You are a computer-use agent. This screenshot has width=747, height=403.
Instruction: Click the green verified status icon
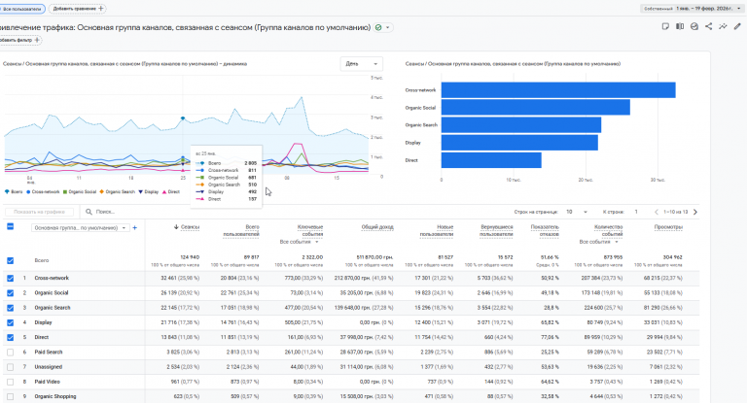pyautogui.click(x=378, y=27)
